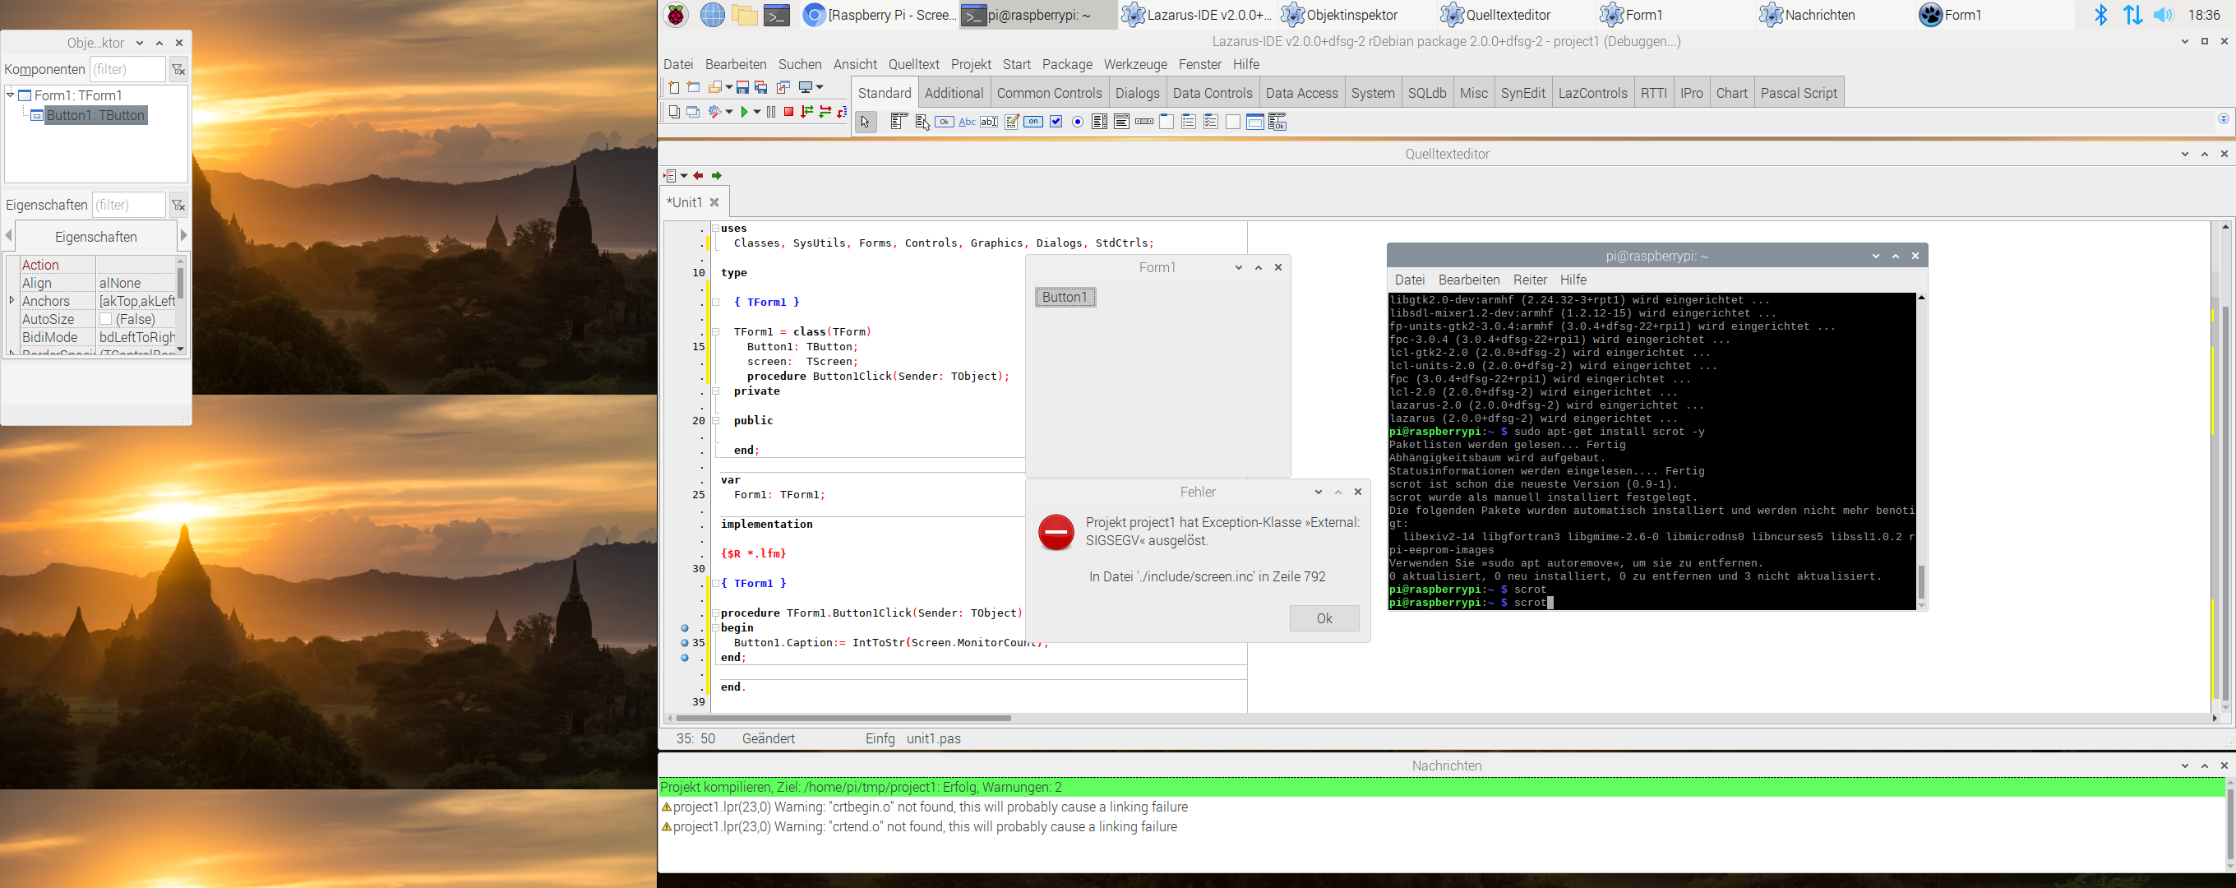
Task: Click the Komponenten filter input field
Action: click(x=127, y=69)
